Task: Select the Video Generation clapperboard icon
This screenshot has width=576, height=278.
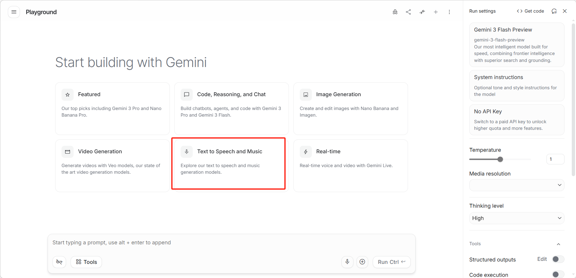Action: click(68, 151)
